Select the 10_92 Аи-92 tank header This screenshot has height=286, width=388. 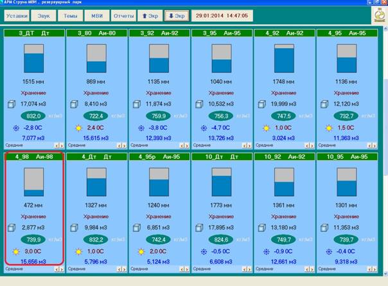point(285,157)
